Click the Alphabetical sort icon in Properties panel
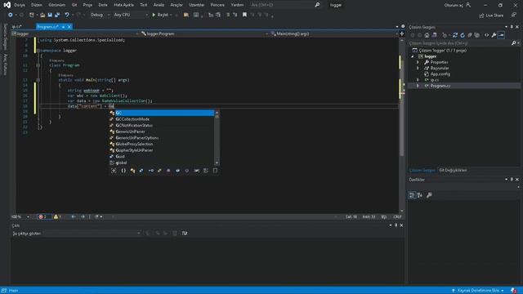Image resolution: width=523 pixels, height=294 pixels. click(x=420, y=195)
